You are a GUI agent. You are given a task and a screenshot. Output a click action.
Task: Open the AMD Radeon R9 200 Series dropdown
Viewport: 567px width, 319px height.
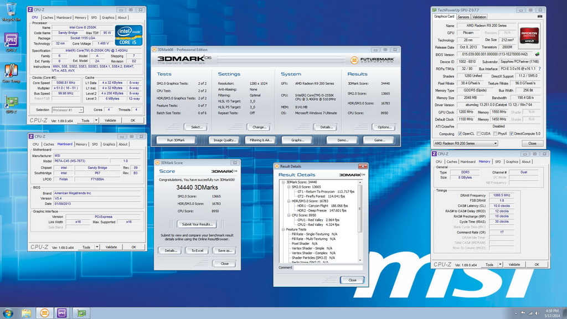(x=465, y=143)
